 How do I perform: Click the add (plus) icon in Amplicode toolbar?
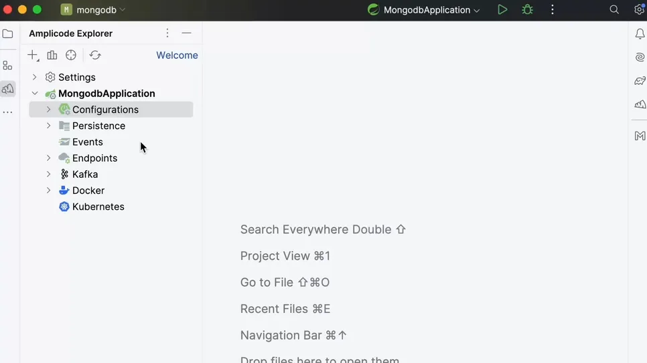33,55
